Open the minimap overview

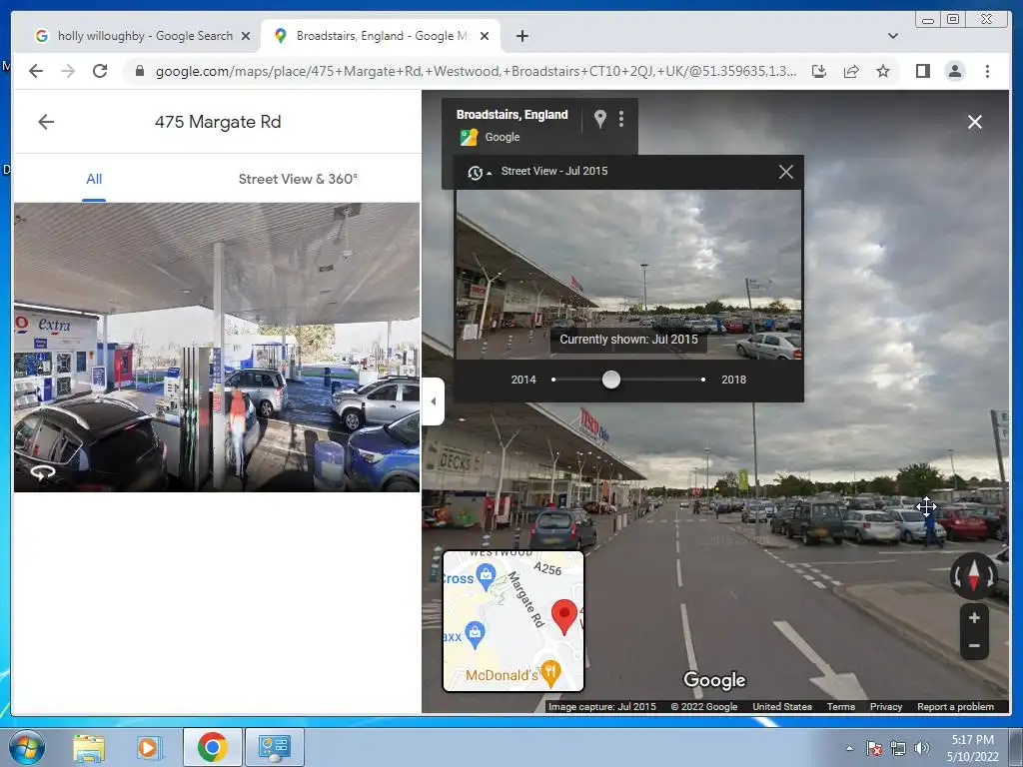[513, 621]
